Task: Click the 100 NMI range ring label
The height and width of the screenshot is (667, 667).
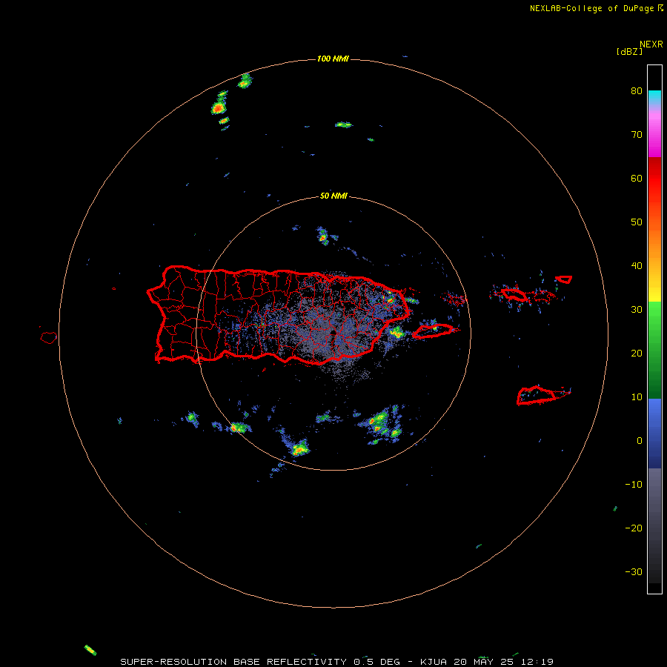Action: click(x=333, y=59)
